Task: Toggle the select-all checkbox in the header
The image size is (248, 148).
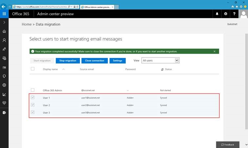Action: 32,69
